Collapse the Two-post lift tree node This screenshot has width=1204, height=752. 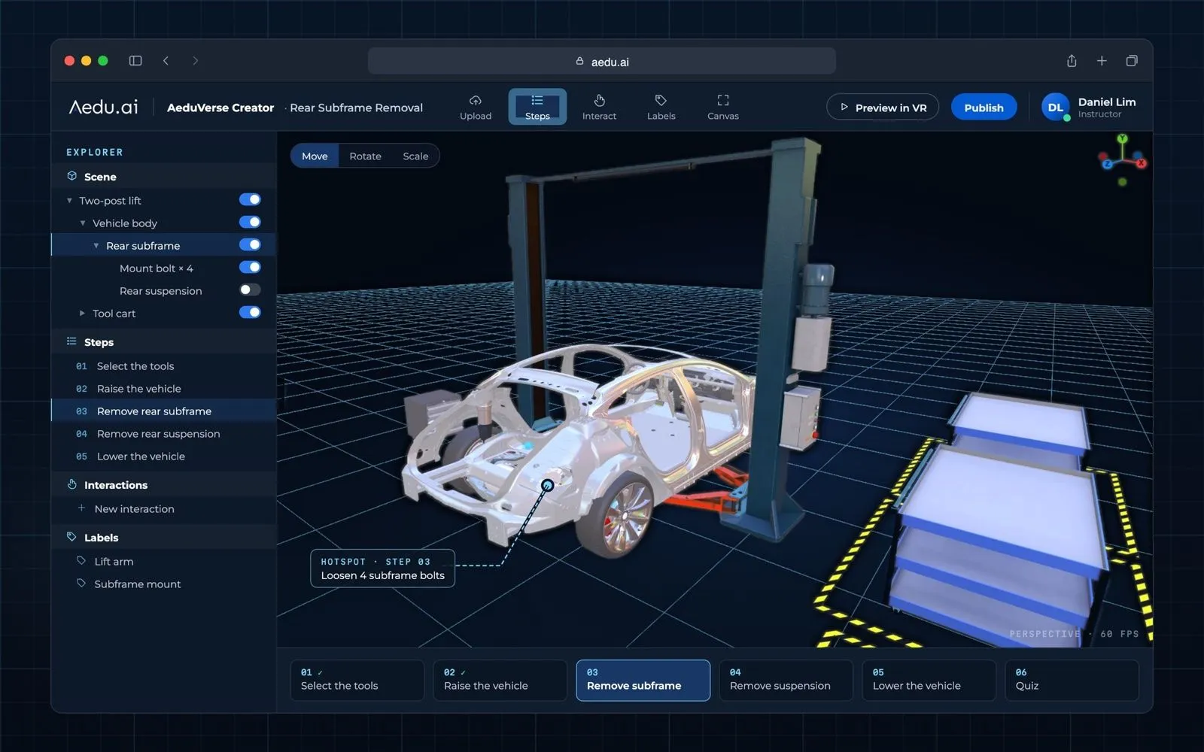point(69,201)
